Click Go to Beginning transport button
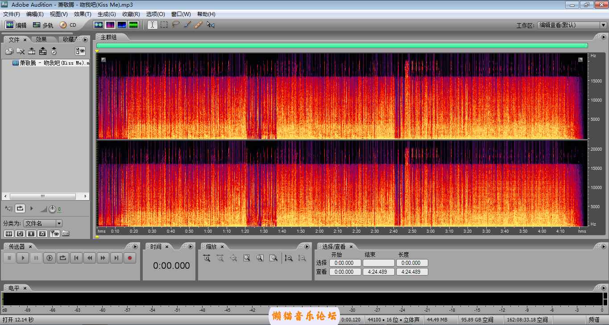Viewport: 609px width, 325px height. coord(76,258)
